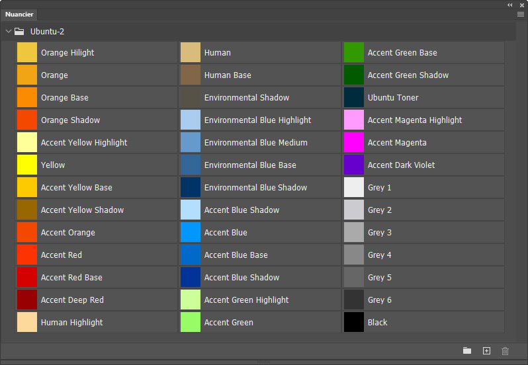
Task: Collapse the Ubuntu-2 swatch group chevron
Action: 9,31
